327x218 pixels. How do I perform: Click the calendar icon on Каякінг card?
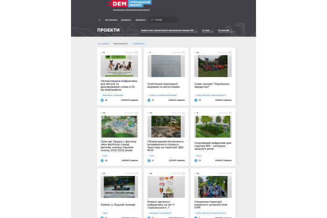pyautogui.click(x=136, y=173)
